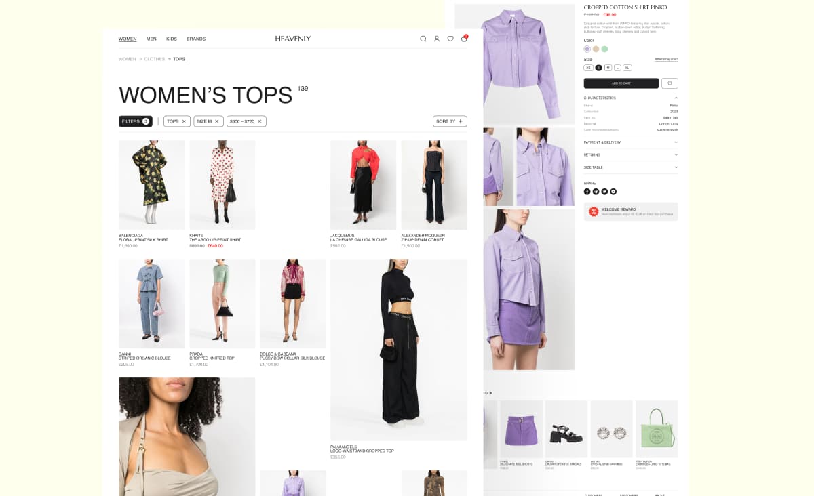Open the wishlist heart icon in header
This screenshot has height=496, width=814.
coord(450,39)
